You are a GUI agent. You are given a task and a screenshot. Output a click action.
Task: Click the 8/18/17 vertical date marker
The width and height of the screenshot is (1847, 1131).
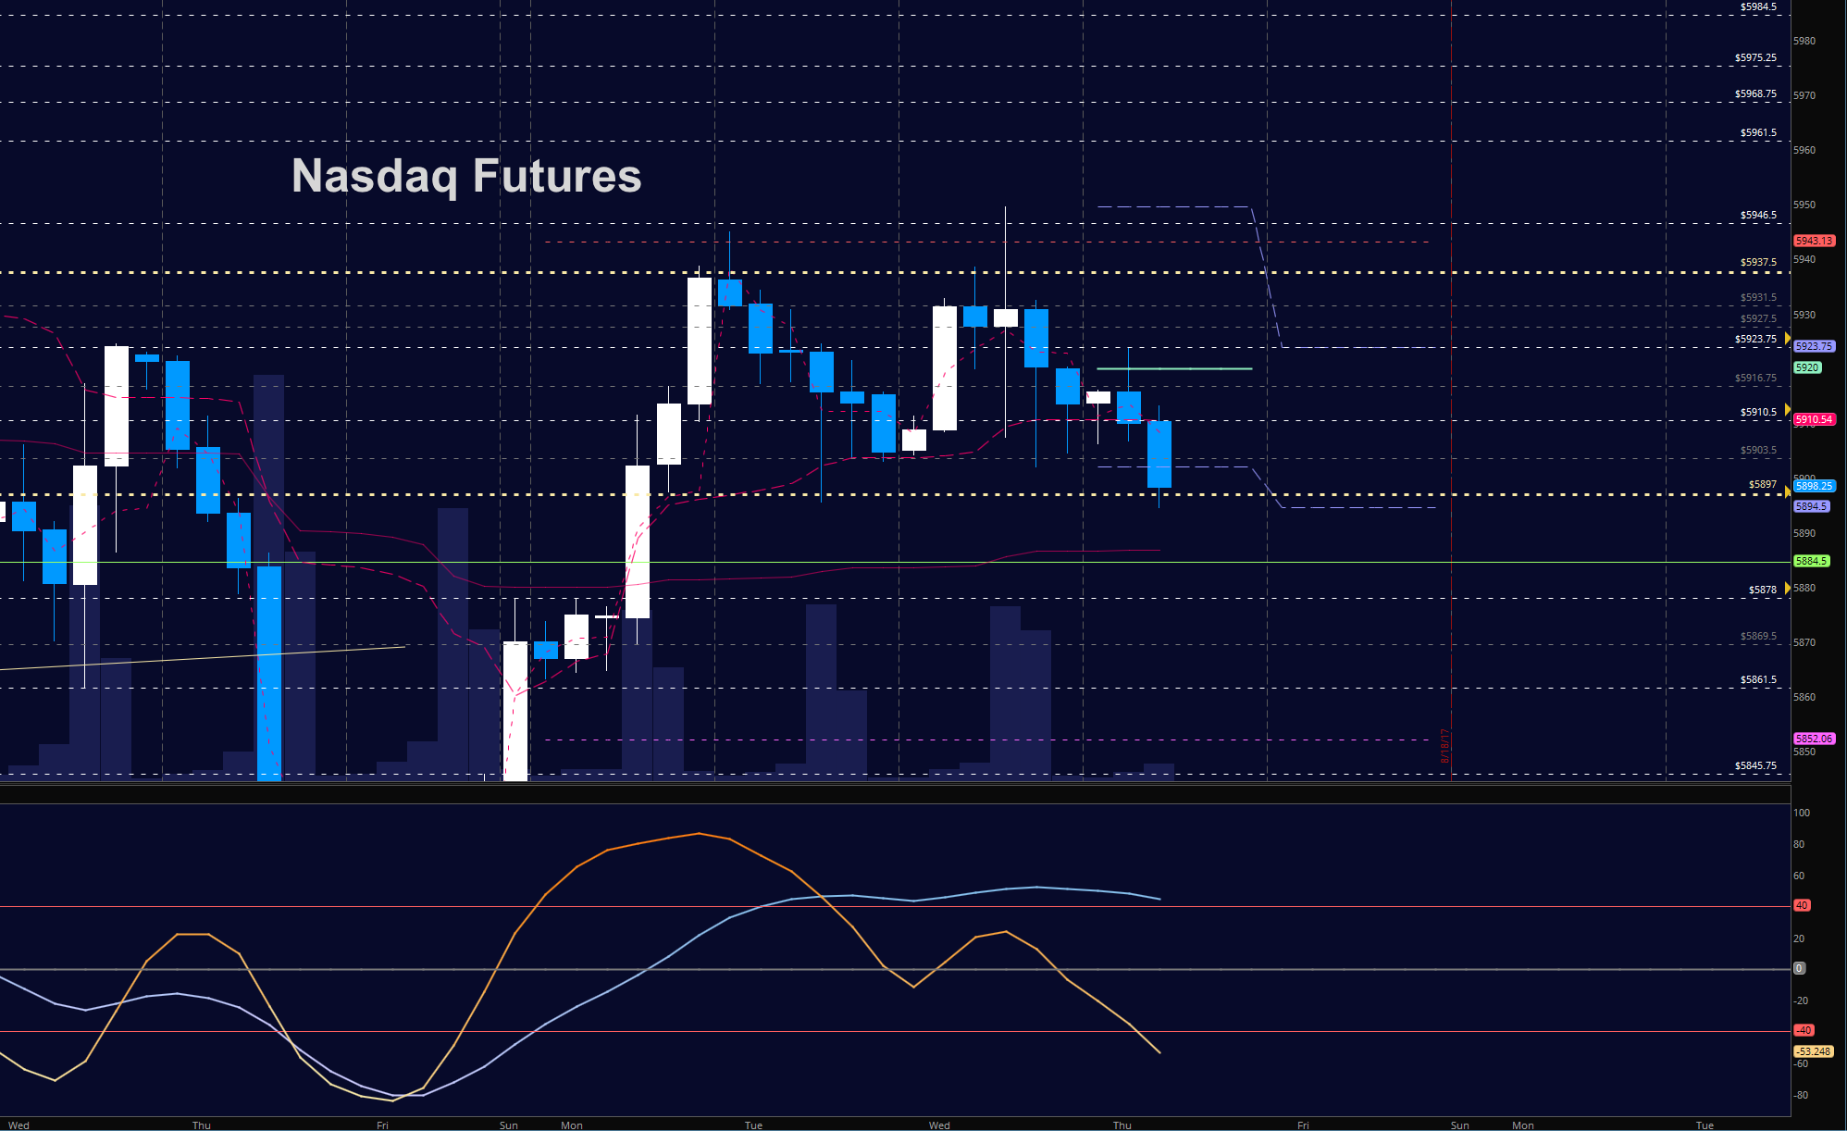click(x=1445, y=746)
